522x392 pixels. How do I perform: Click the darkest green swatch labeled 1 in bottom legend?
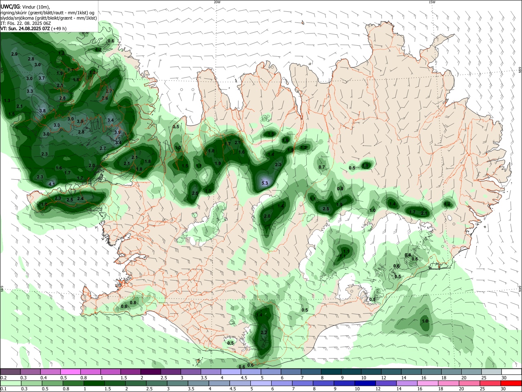click(93, 383)
